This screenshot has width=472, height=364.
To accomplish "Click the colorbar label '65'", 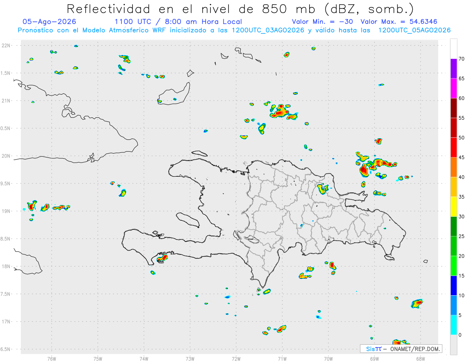I will 462,79.
